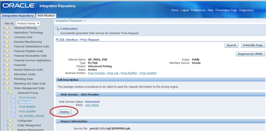Click the Financials folder icon
The image size is (266, 131).
click(8, 65)
